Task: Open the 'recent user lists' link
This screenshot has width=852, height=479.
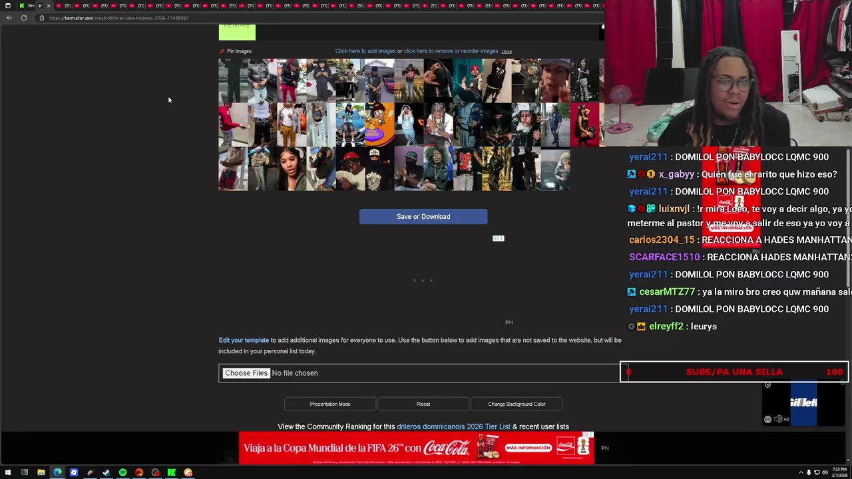Action: [x=544, y=426]
